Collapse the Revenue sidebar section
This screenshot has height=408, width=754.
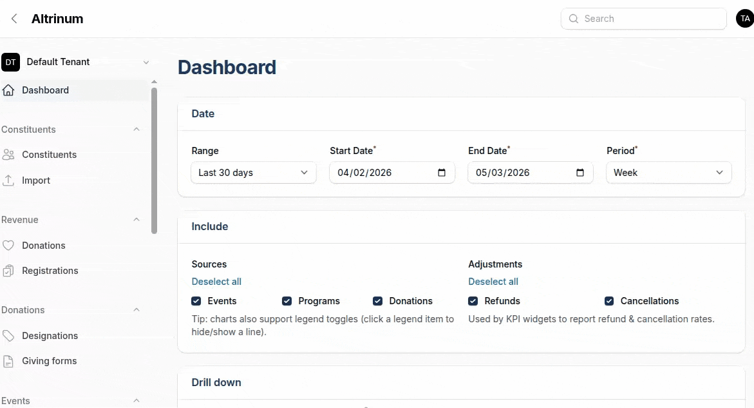[136, 219]
